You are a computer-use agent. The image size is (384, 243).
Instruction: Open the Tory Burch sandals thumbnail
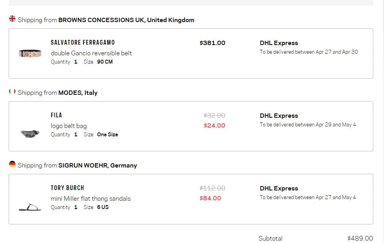click(30, 207)
